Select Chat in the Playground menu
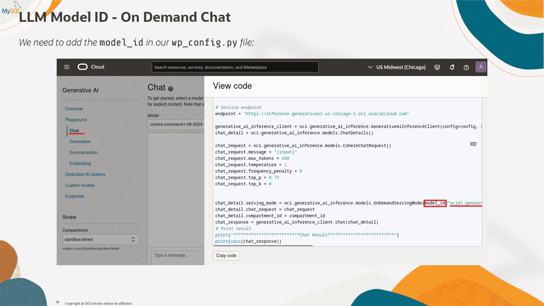Image resolution: width=544 pixels, height=306 pixels. (x=74, y=131)
